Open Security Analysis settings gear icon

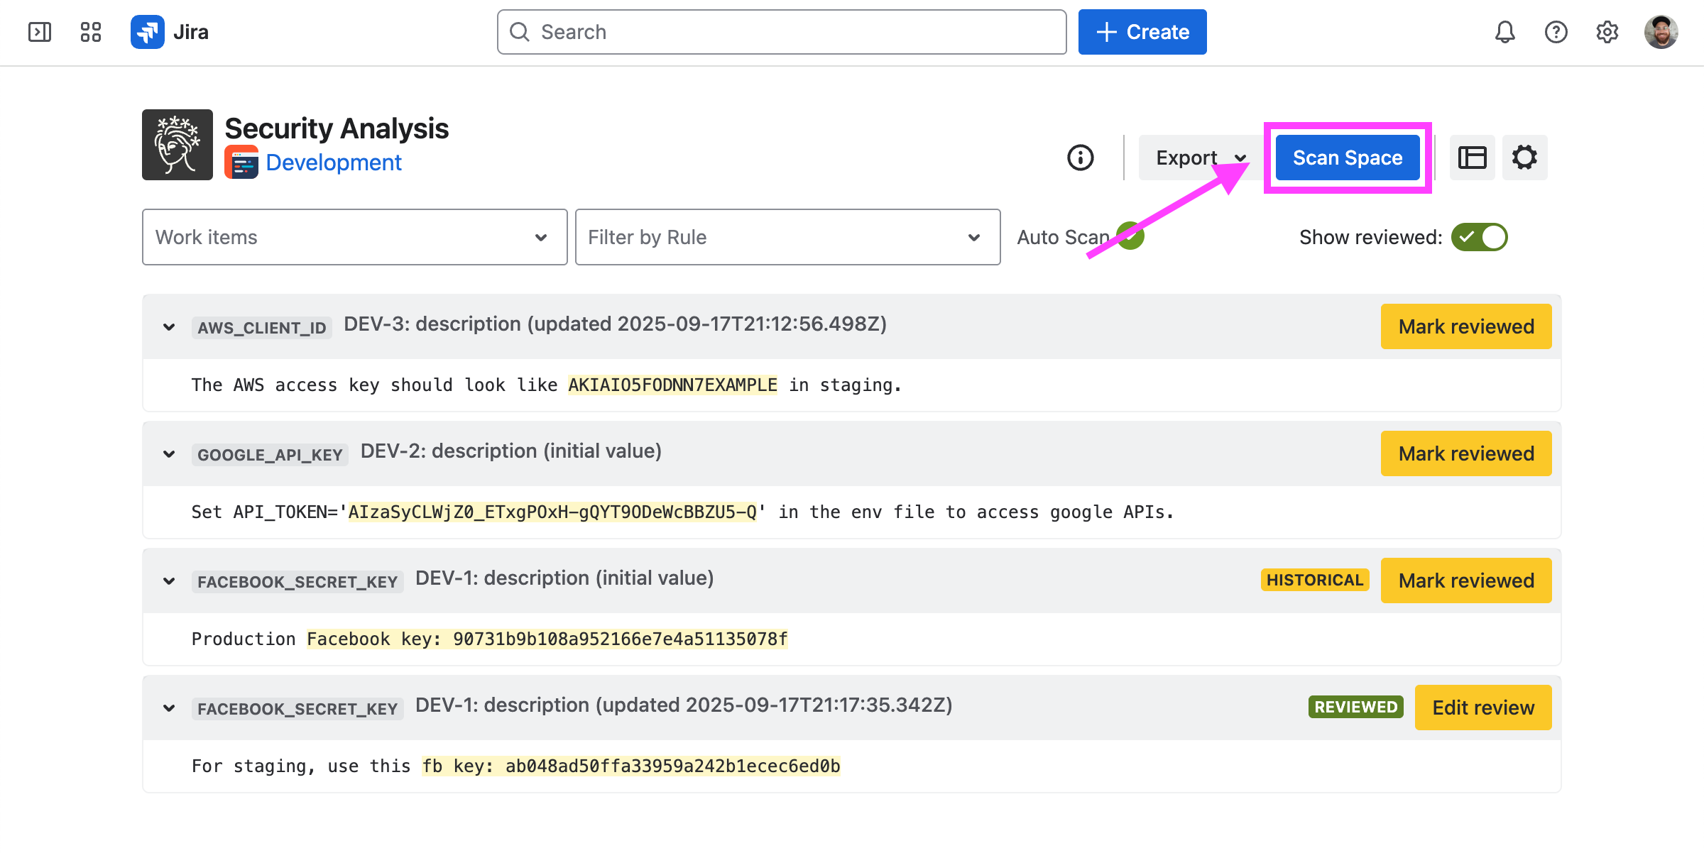(x=1524, y=158)
